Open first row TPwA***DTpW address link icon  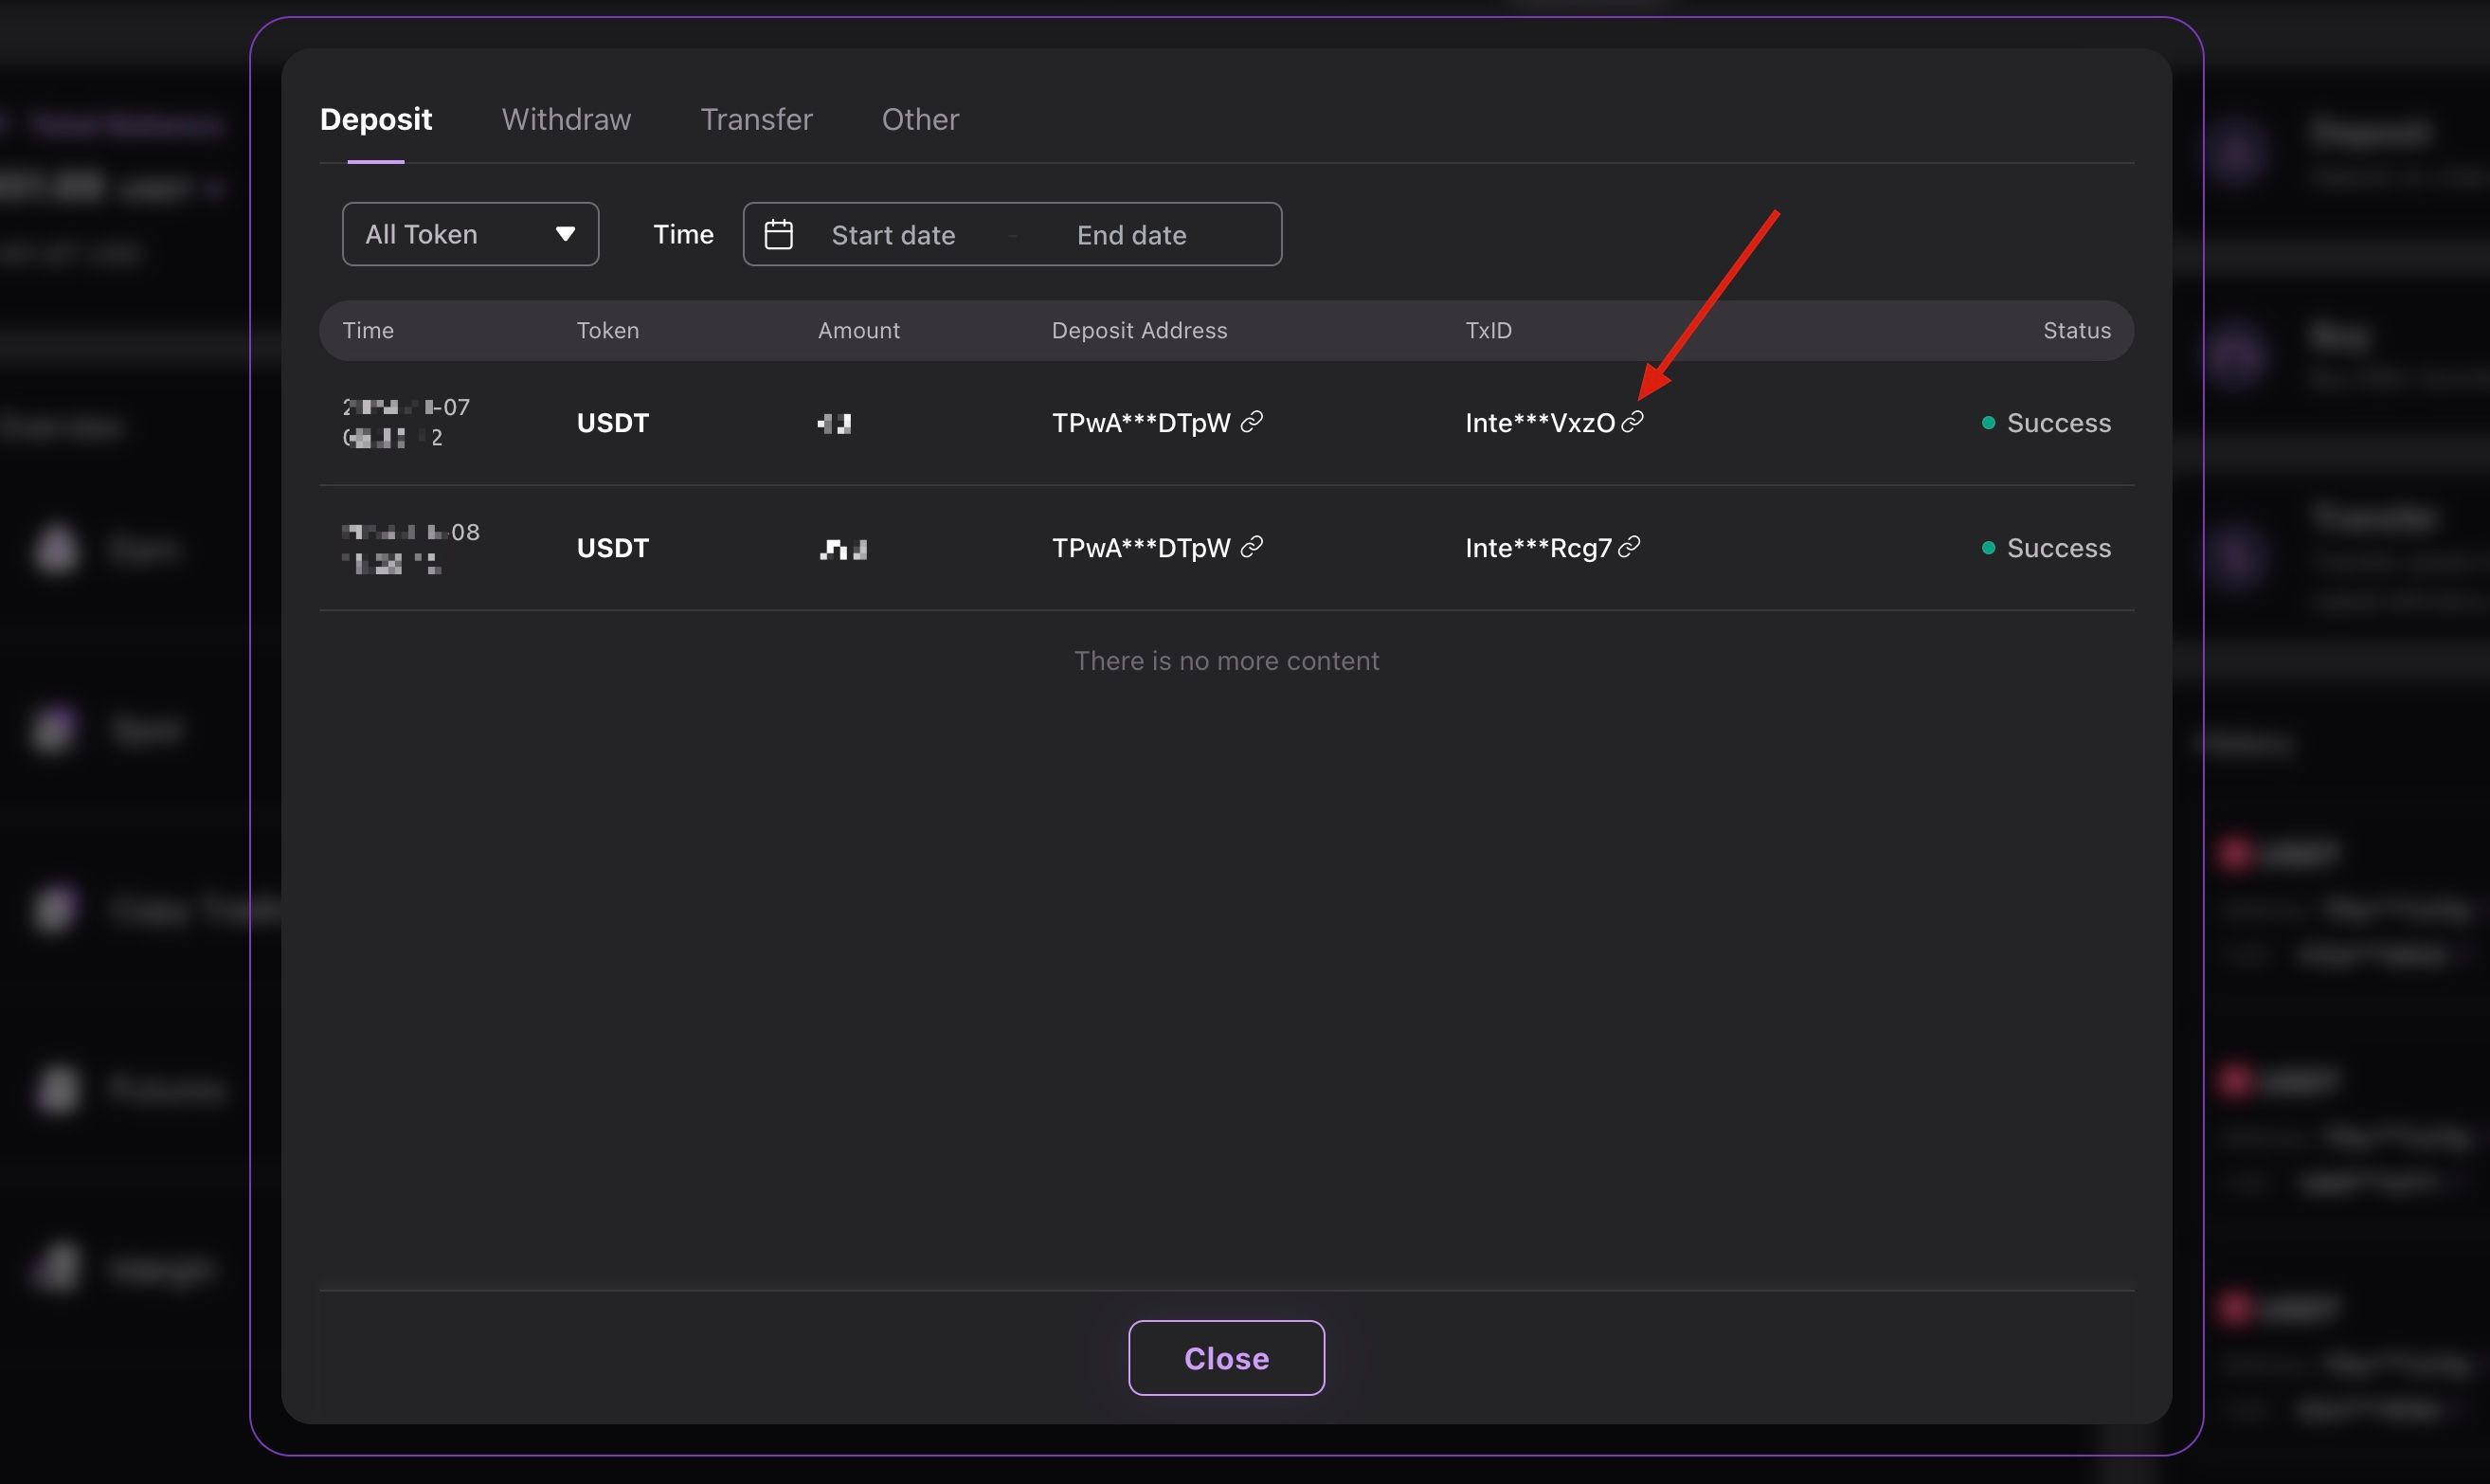pyautogui.click(x=1251, y=422)
